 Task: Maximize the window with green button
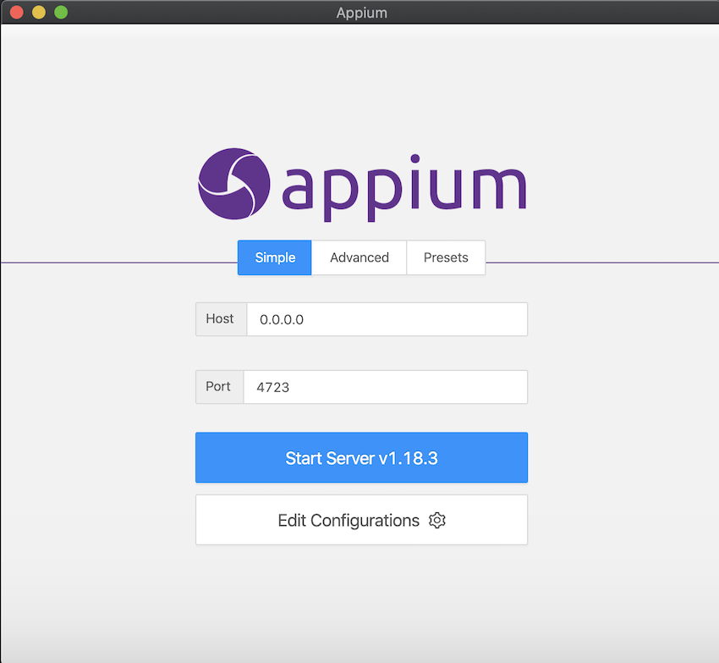click(x=61, y=12)
